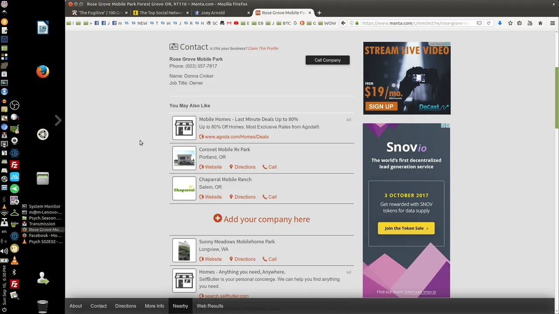The height and width of the screenshot is (314, 559).
Task: Toggle reader view icon in address bar
Action: (x=479, y=23)
